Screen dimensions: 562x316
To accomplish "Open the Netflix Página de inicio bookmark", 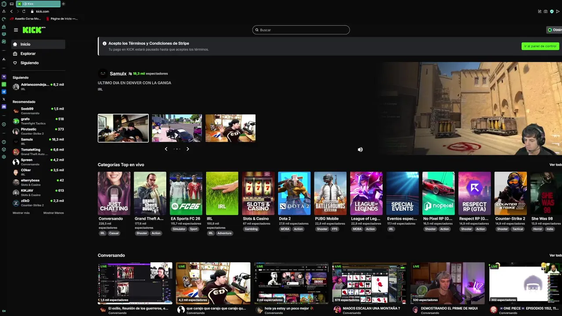I will 62,19.
